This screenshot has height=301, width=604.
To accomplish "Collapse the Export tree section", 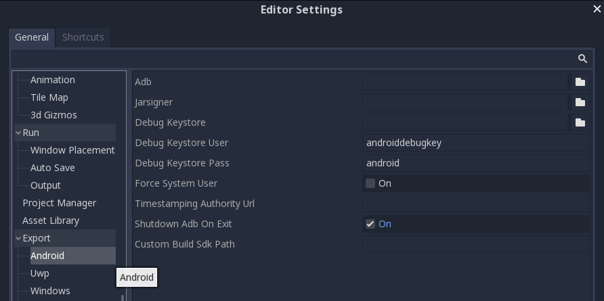I will 18,238.
